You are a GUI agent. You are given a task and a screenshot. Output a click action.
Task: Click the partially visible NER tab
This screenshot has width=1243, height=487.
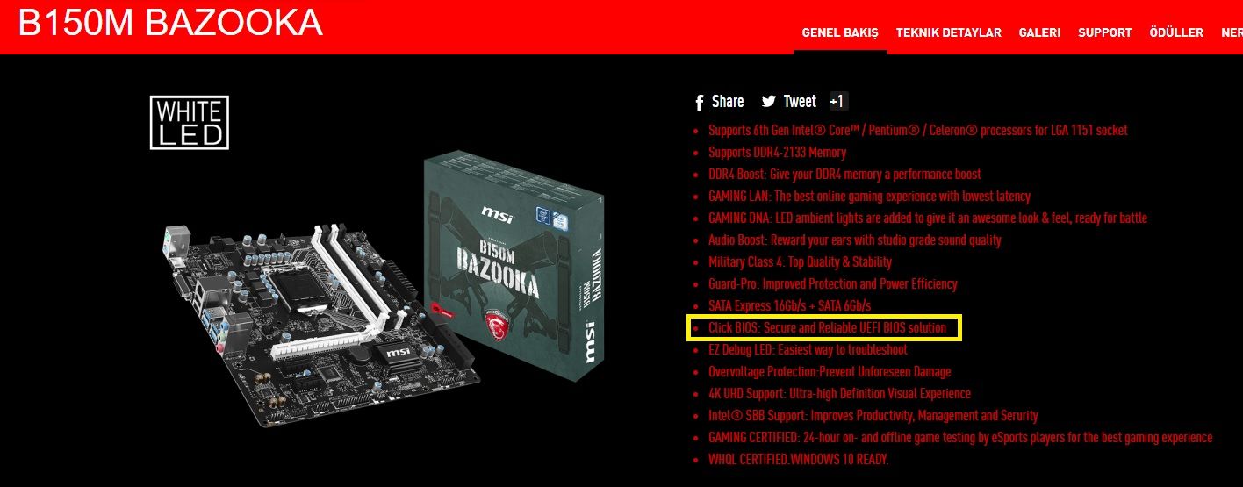pos(1232,32)
